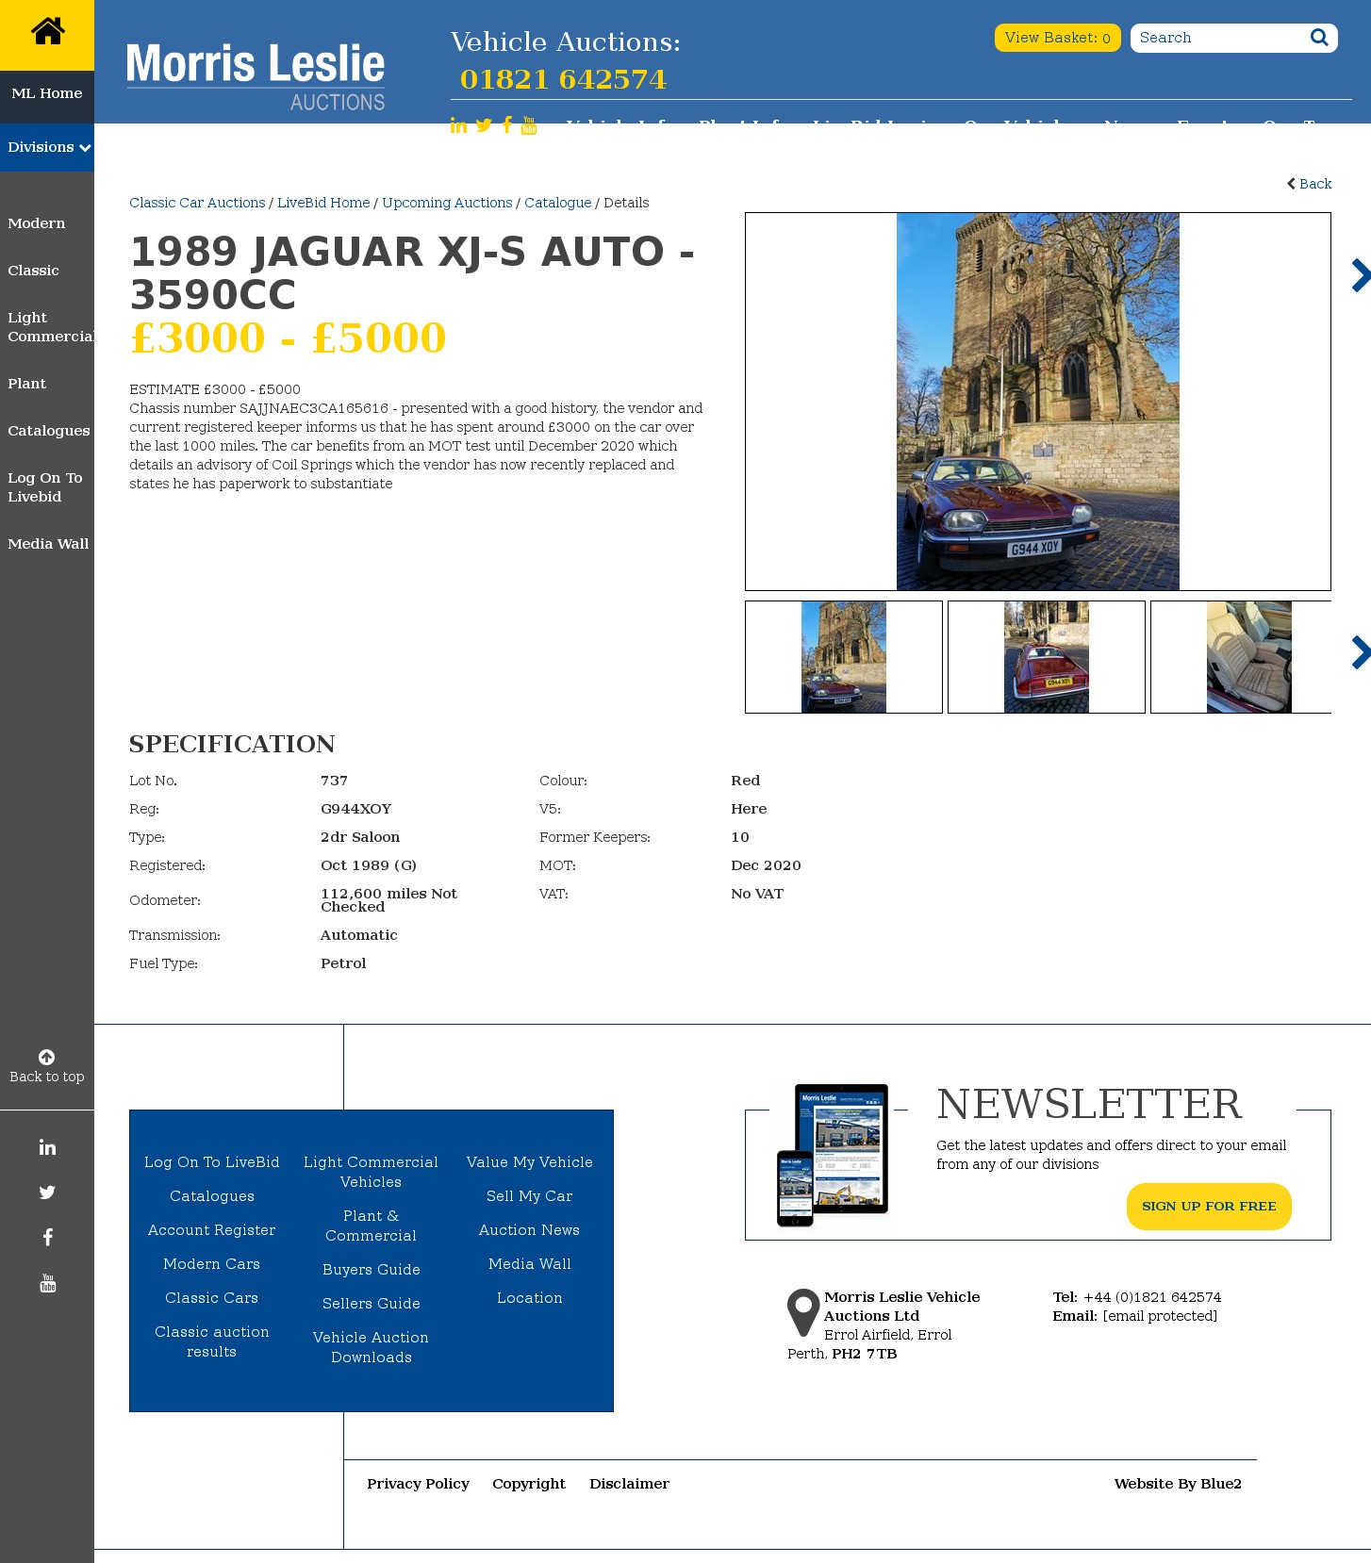Open View Basket button
This screenshot has width=1371, height=1563.
point(1058,38)
